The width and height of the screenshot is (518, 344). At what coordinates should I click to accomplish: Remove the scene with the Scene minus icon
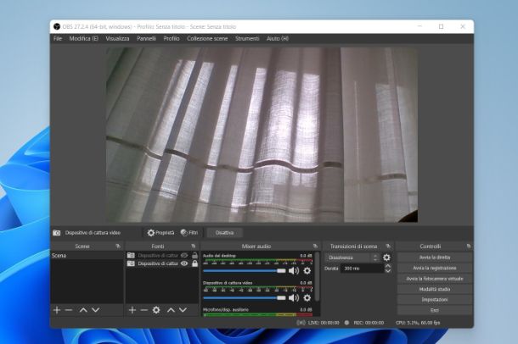69,310
